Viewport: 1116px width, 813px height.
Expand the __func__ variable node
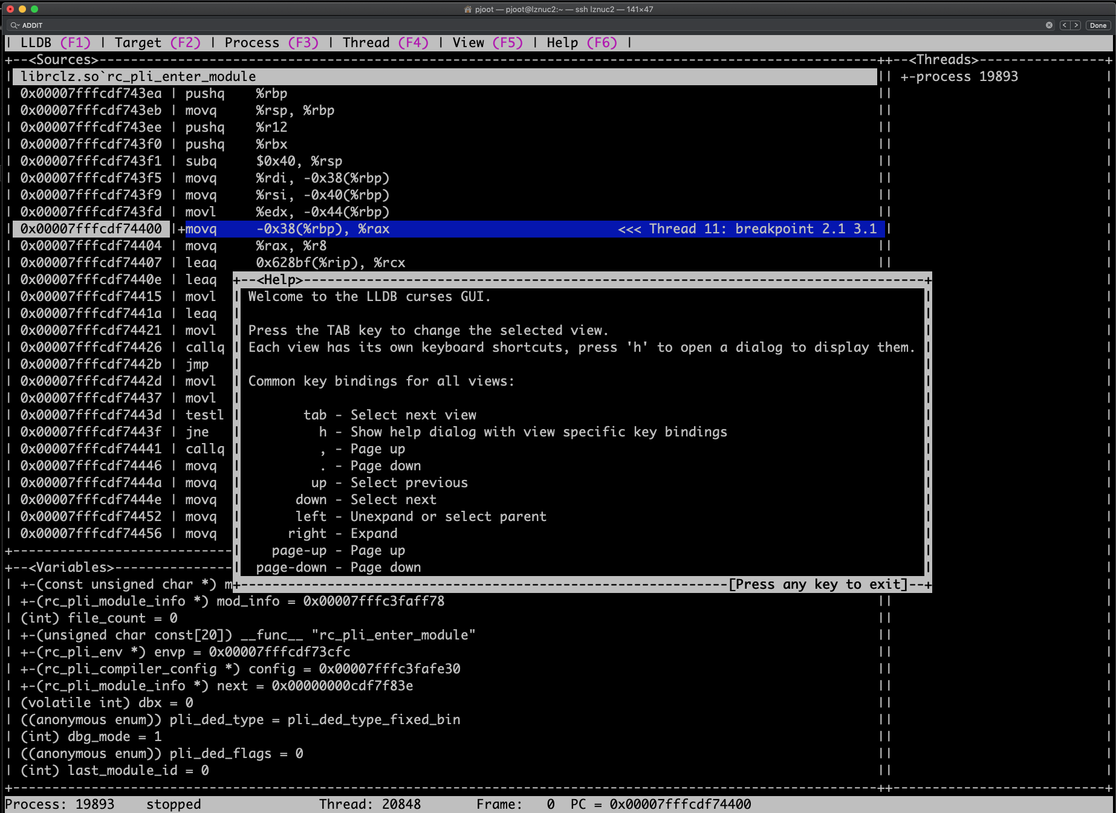click(x=248, y=635)
